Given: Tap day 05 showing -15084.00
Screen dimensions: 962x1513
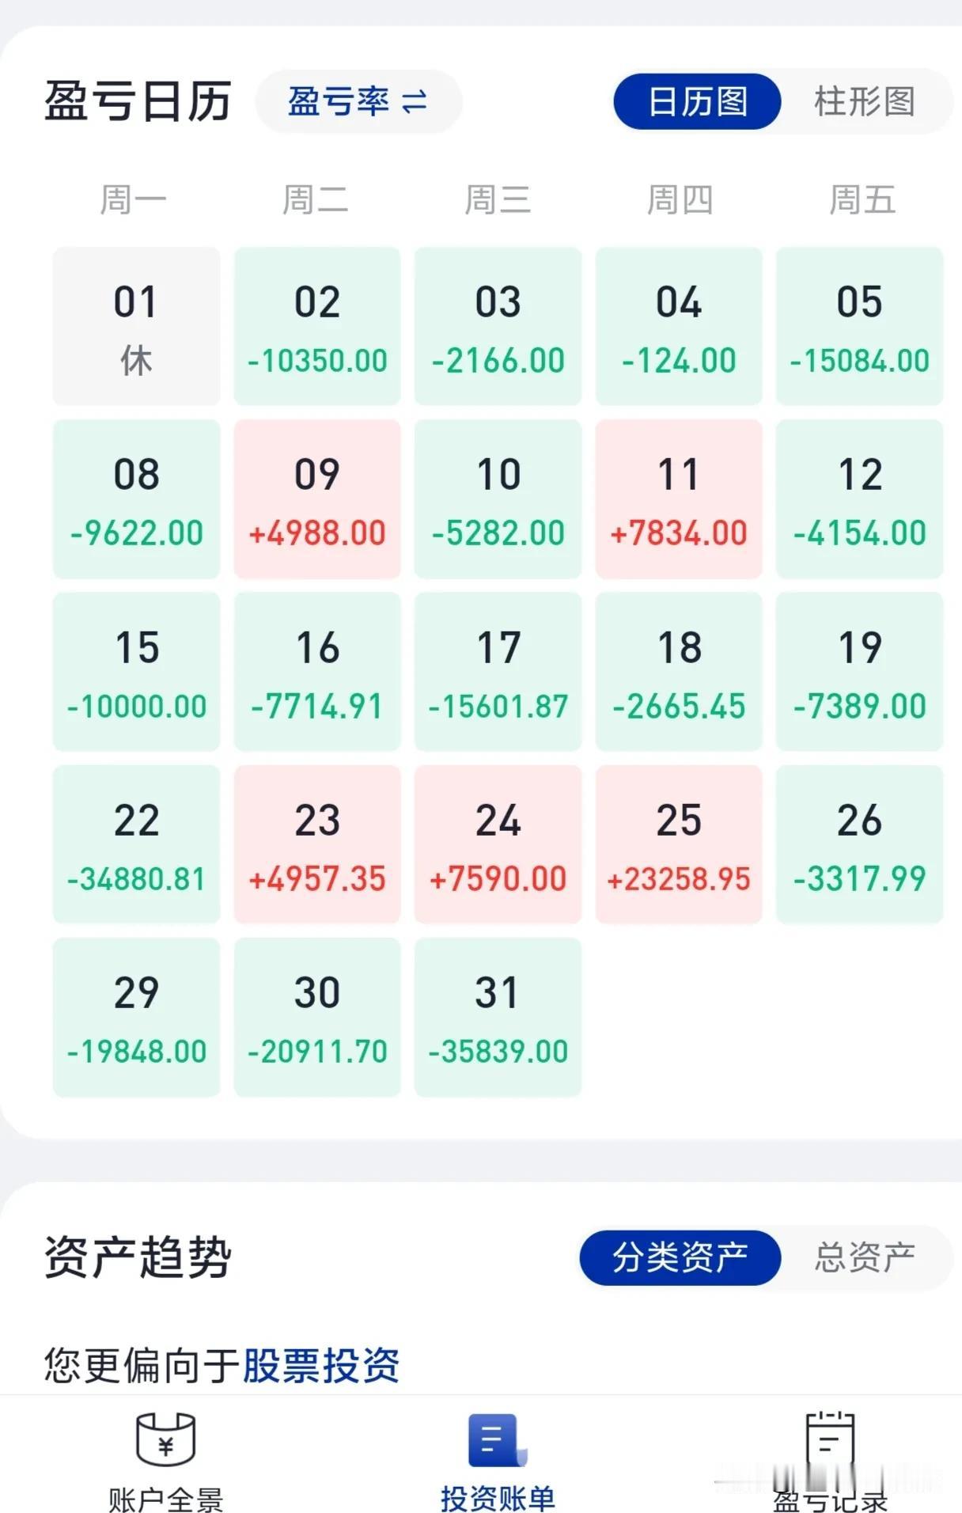Looking at the screenshot, I should pyautogui.click(x=859, y=326).
